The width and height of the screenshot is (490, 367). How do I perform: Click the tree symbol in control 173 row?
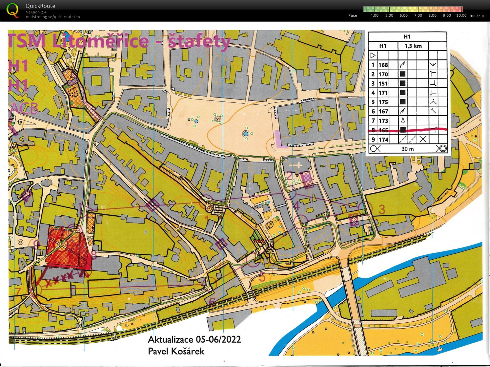point(403,120)
